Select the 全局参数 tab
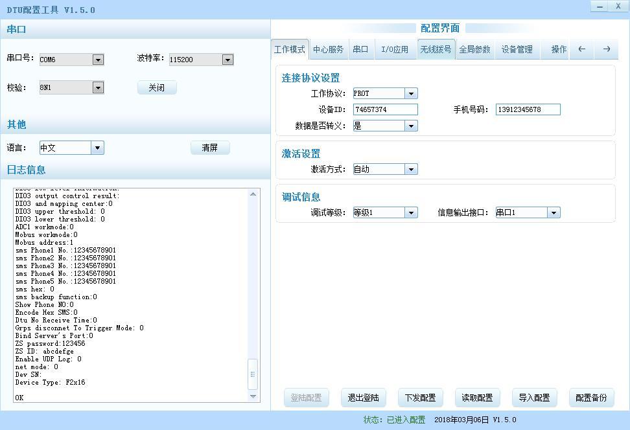The height and width of the screenshot is (430, 630). pos(475,49)
